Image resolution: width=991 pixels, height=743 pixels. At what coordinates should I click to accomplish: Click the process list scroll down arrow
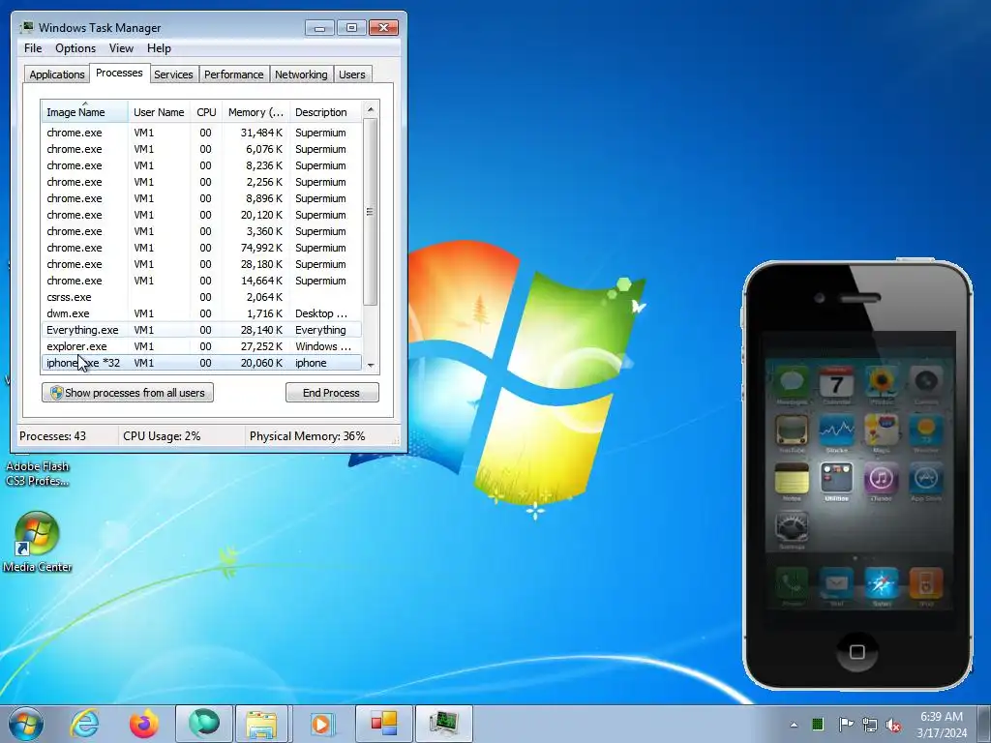click(371, 365)
